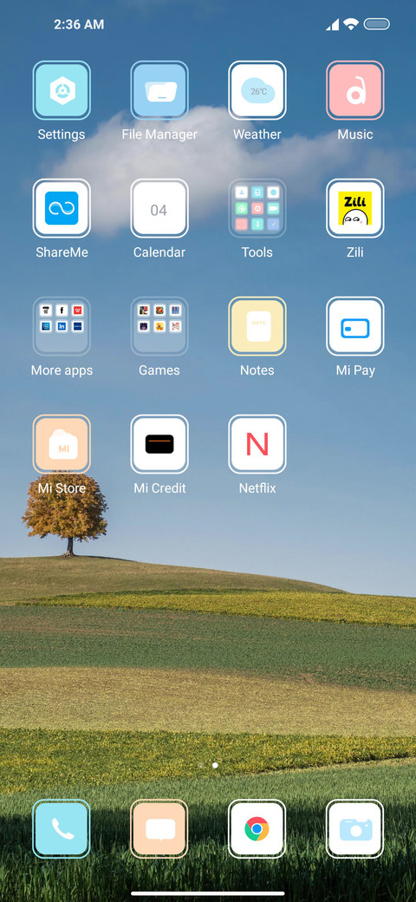
Task: Launch the Mi Credit app
Action: (159, 444)
